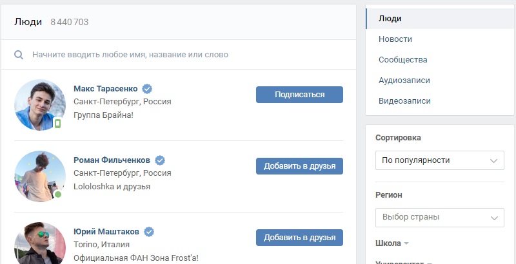Add Роман Фильченков to friends
The height and width of the screenshot is (264, 516).
299,166
